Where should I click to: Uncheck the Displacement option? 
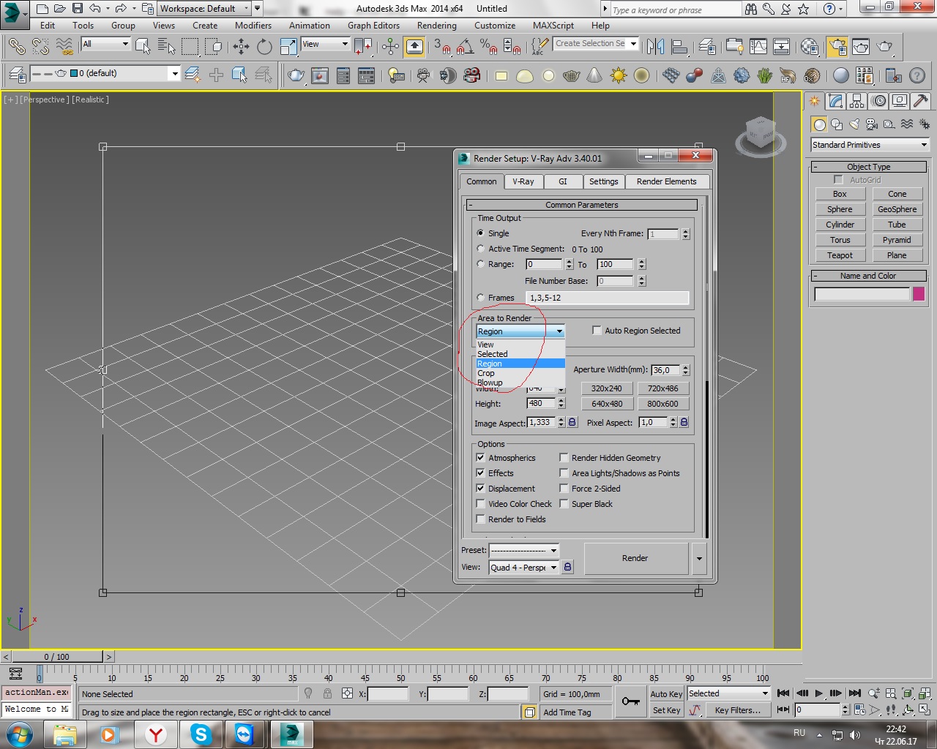(x=481, y=488)
